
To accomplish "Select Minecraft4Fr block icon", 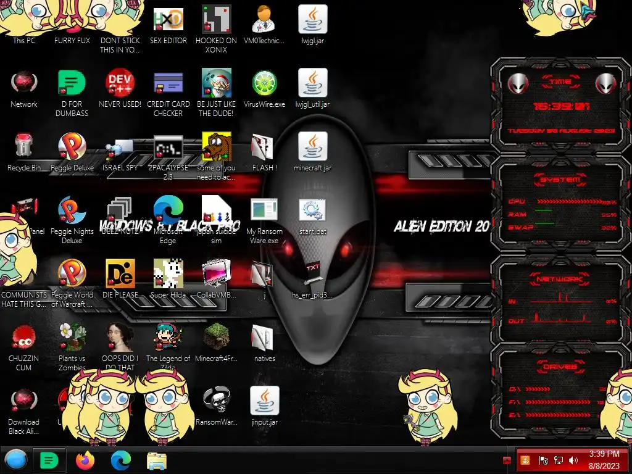I will (x=216, y=343).
